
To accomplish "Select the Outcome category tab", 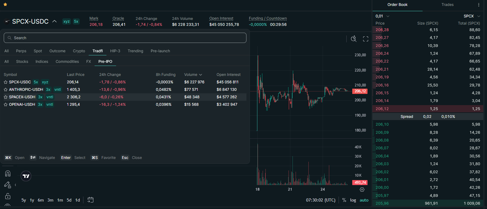I will coord(58,51).
